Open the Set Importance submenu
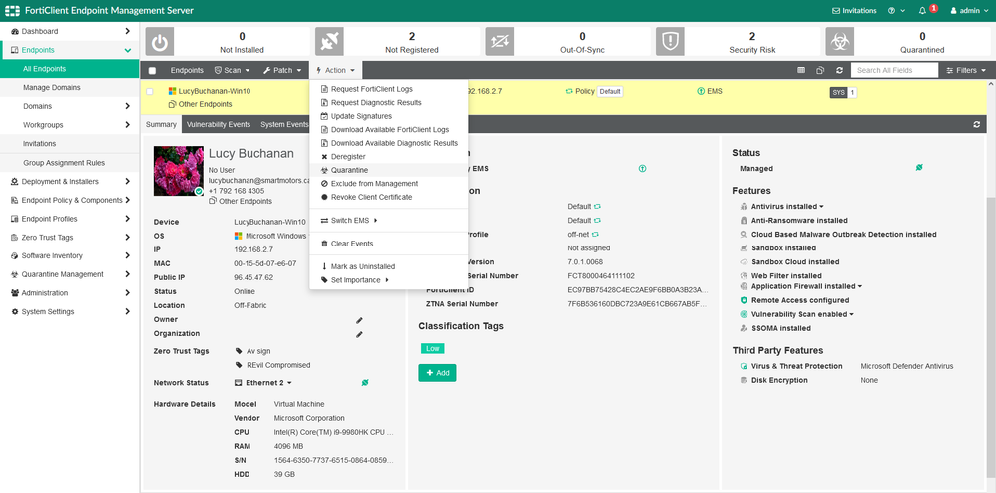Viewport: 996px width, 493px height. pos(389,280)
